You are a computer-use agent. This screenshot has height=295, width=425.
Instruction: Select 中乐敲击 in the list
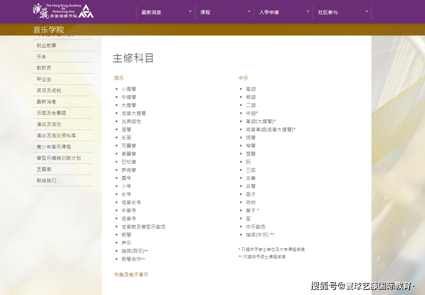(256, 227)
